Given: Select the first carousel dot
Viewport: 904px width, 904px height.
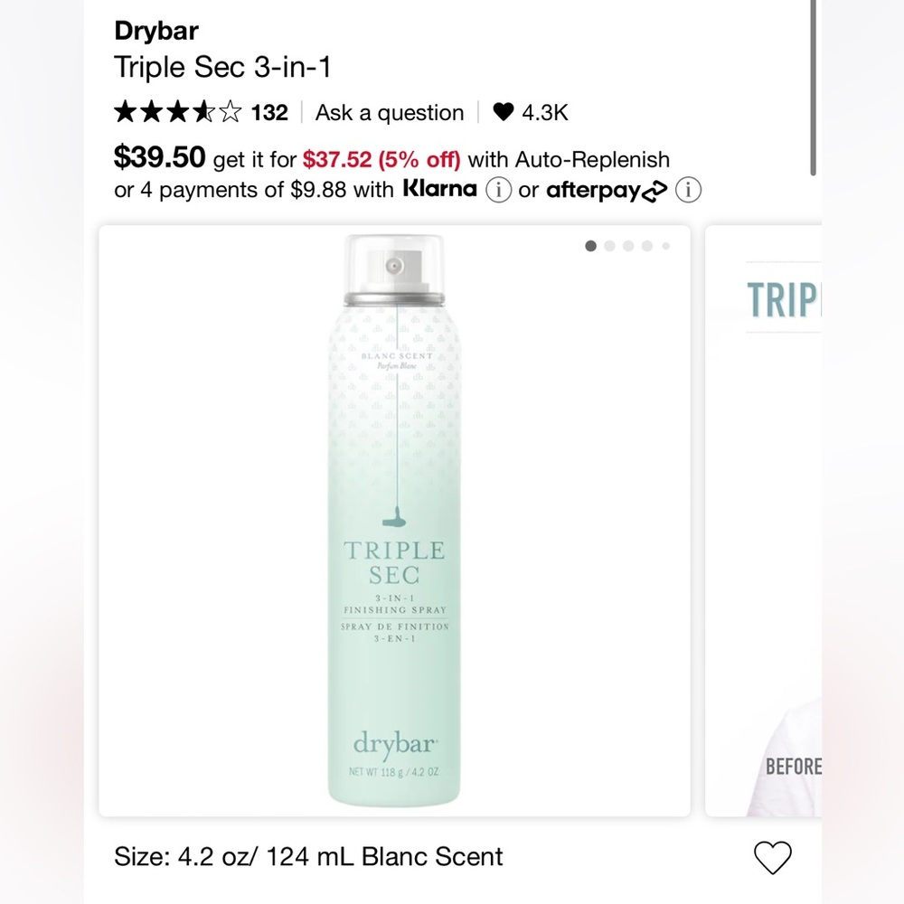Looking at the screenshot, I should (591, 245).
